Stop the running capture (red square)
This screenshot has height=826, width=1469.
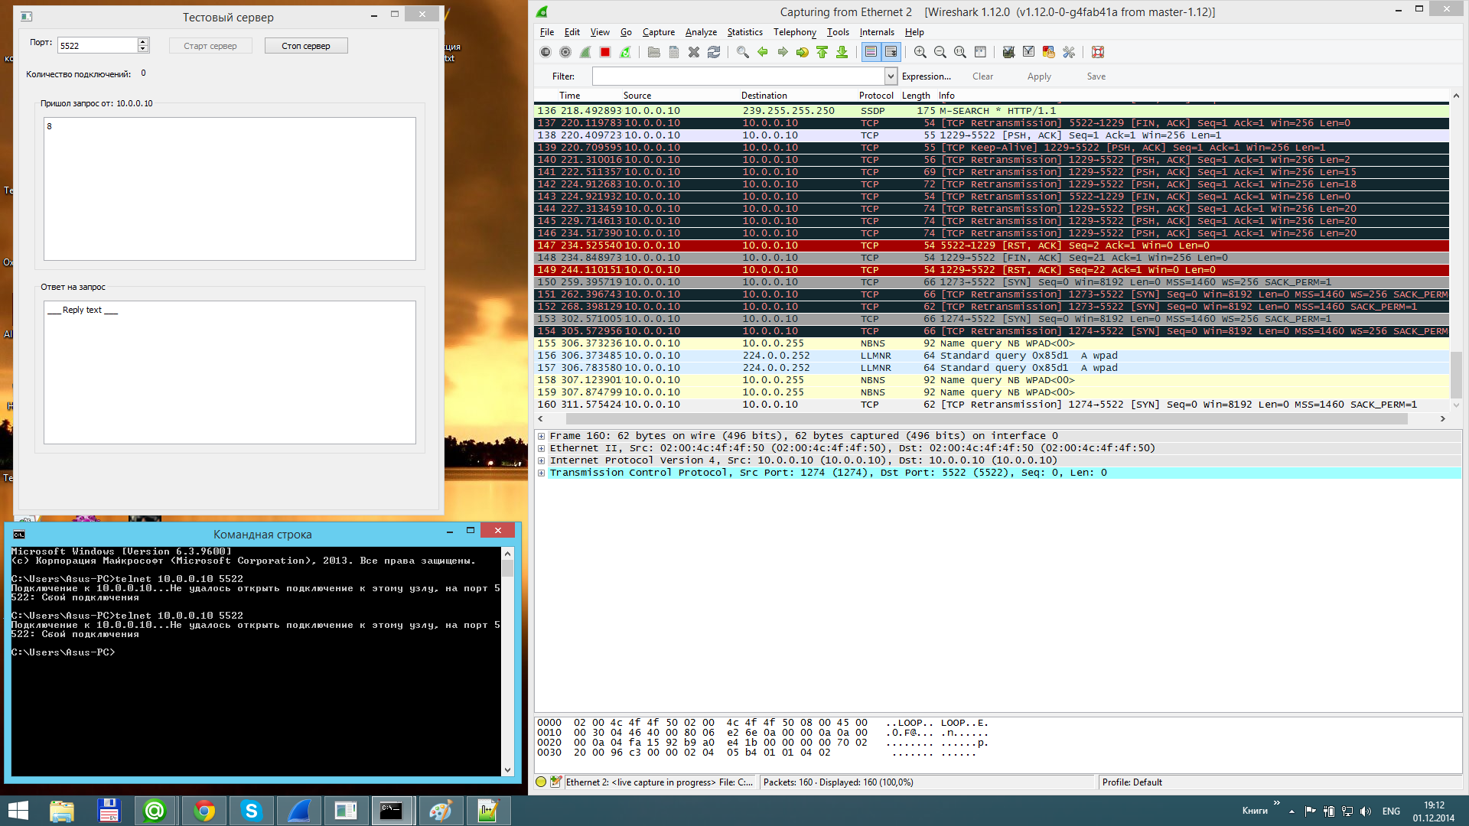tap(605, 52)
